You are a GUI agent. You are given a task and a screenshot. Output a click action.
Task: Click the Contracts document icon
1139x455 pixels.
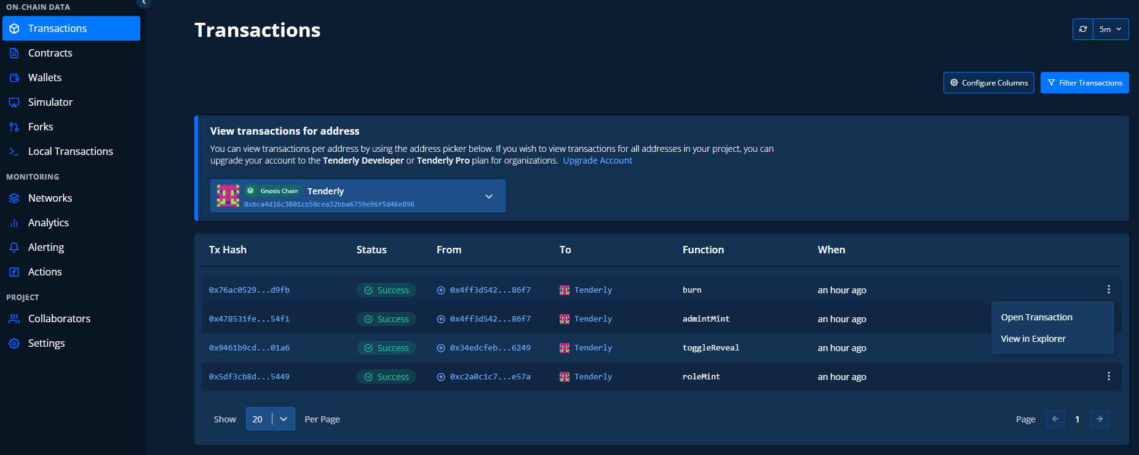(x=14, y=53)
